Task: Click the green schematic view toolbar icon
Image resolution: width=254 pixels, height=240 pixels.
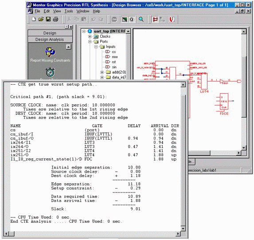Action: click(125, 20)
